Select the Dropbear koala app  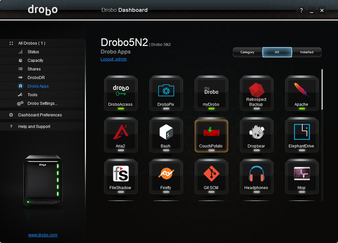click(256, 135)
